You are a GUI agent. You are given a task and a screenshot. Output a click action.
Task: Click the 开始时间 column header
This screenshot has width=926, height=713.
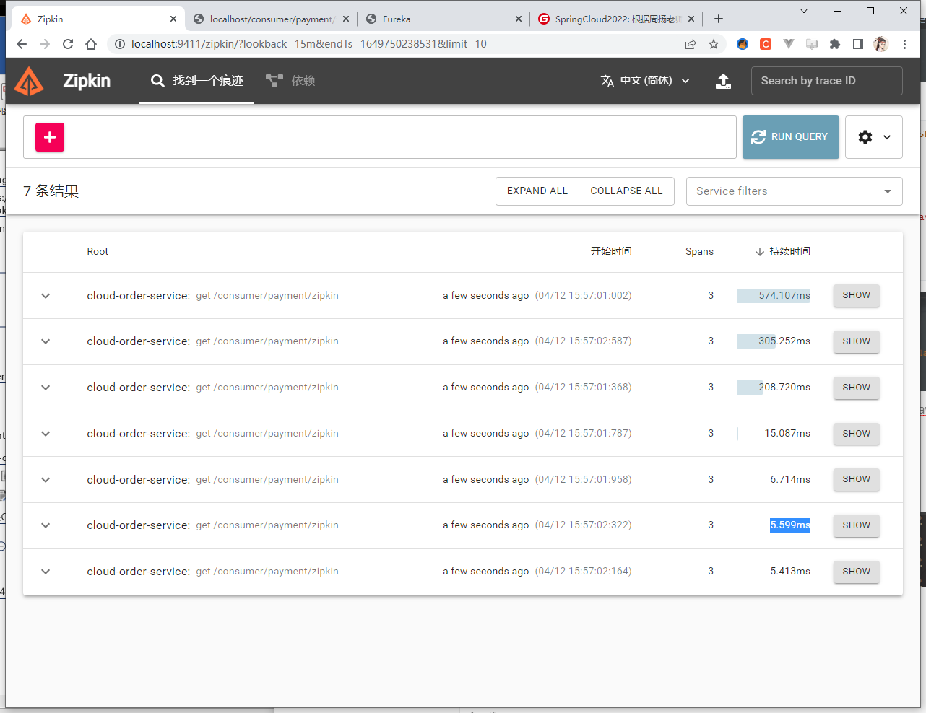pyautogui.click(x=611, y=251)
